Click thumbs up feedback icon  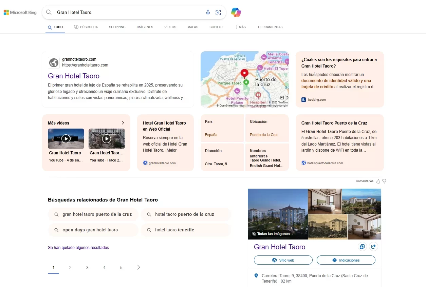coord(378,181)
